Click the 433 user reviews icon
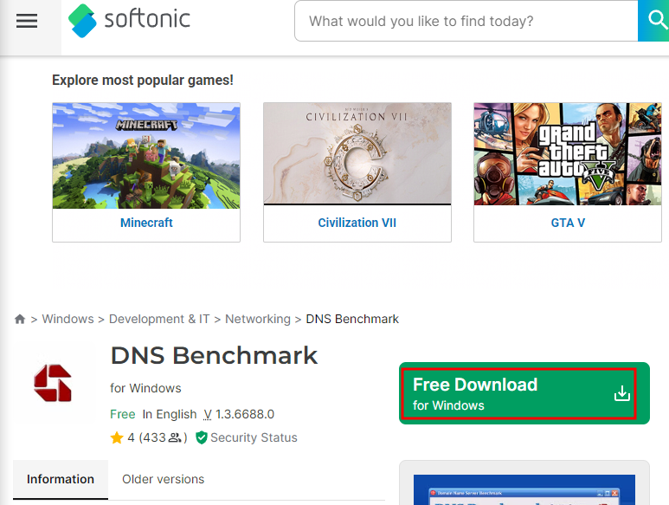The height and width of the screenshot is (505, 669). click(175, 437)
